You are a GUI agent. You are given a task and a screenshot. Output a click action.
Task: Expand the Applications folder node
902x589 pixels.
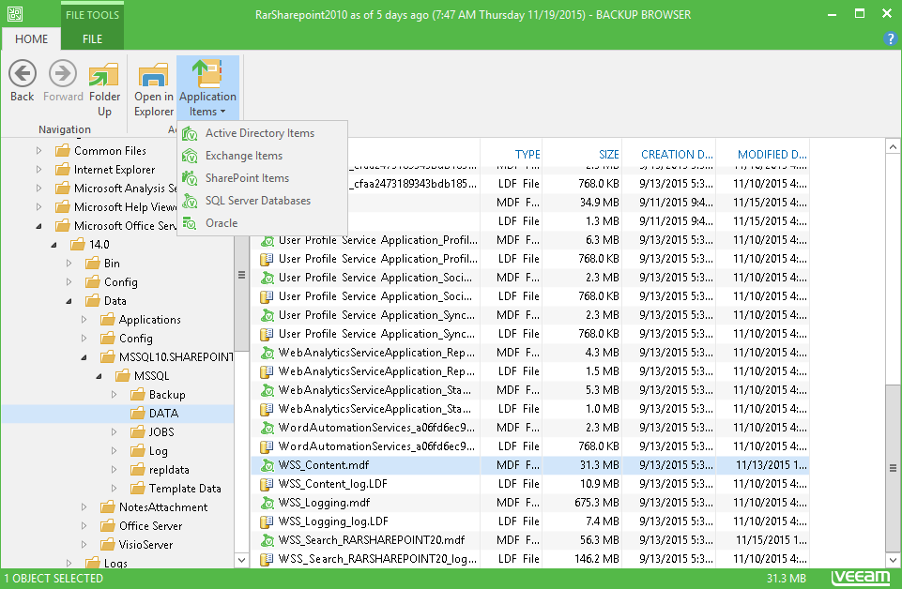84,320
